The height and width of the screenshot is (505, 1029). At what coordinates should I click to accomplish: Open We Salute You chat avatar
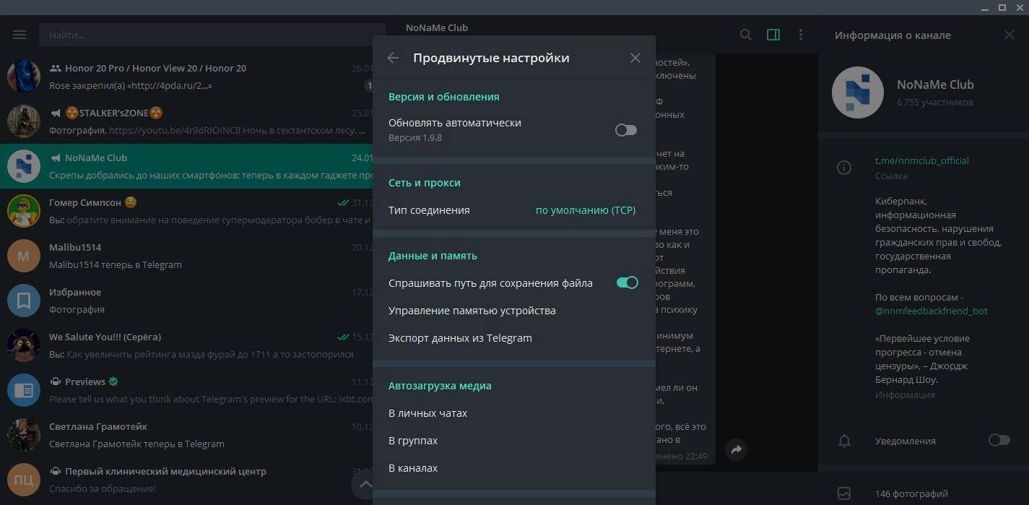tap(23, 345)
